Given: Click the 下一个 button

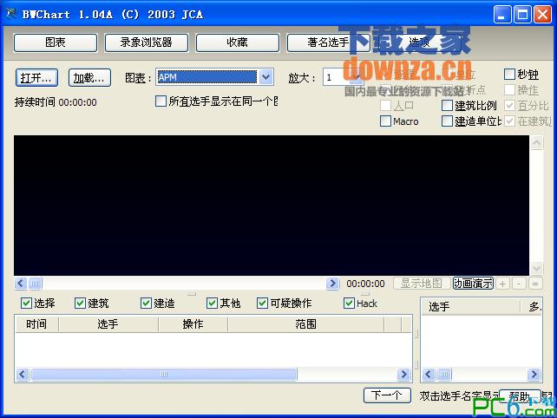Looking at the screenshot, I should pos(387,395).
